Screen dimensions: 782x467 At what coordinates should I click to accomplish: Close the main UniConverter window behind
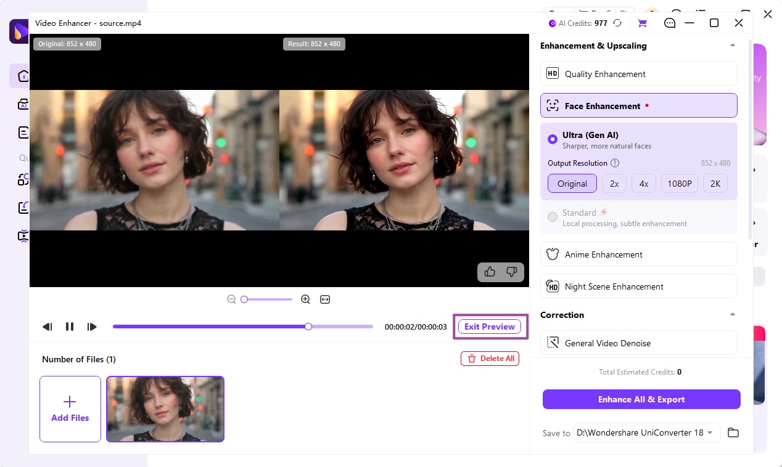(x=768, y=14)
